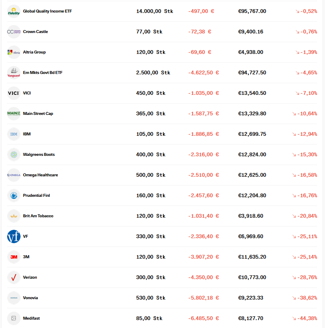The height and width of the screenshot is (328, 325).
Task: Click the Vanguard ship logo icon
Action: [x=14, y=73]
